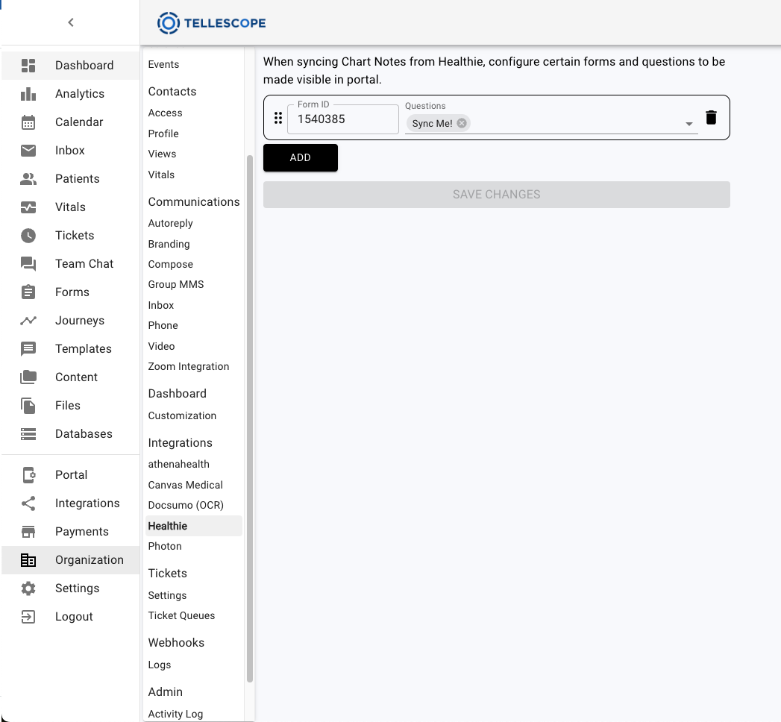Click the Databases rows icon
The height and width of the screenshot is (722, 781).
28,434
